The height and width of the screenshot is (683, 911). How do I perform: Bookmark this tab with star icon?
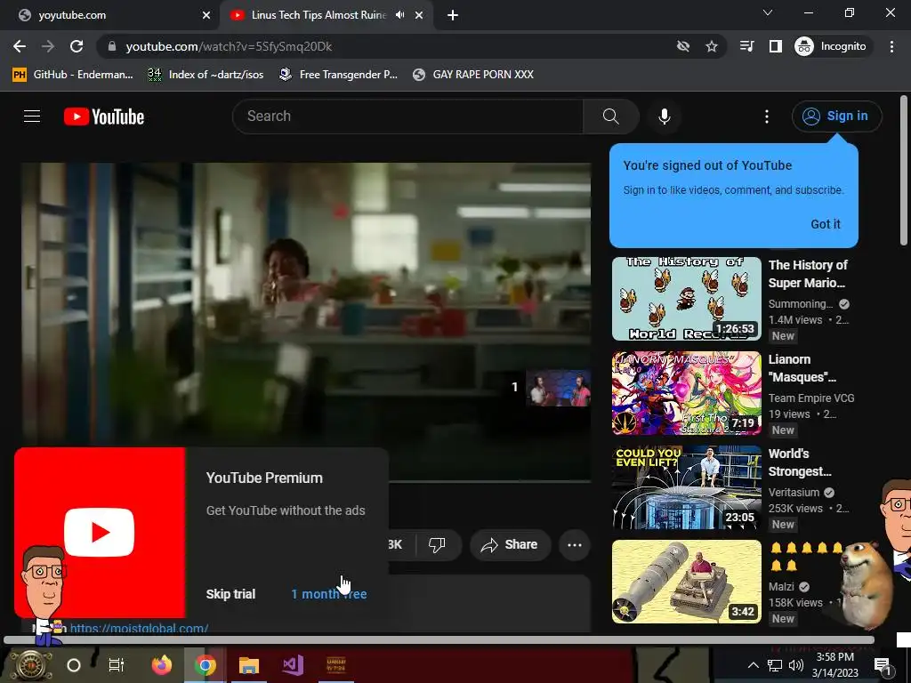tap(711, 46)
